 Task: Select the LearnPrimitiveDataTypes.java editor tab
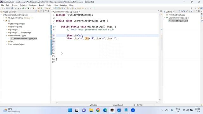[65, 12]
